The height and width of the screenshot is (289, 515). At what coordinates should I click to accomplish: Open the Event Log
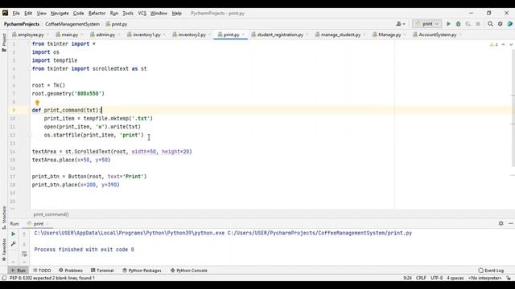click(492, 271)
